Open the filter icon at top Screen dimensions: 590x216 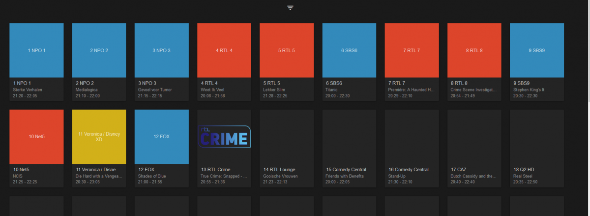coord(290,8)
